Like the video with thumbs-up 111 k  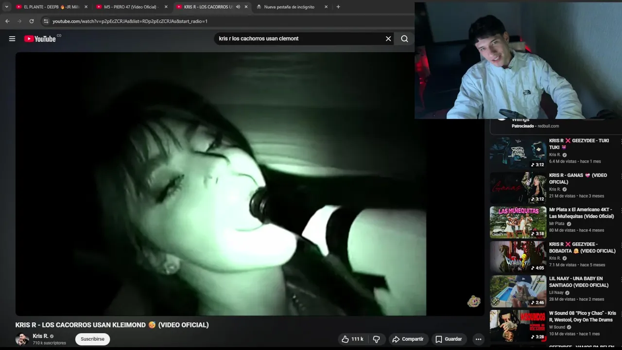click(x=353, y=339)
